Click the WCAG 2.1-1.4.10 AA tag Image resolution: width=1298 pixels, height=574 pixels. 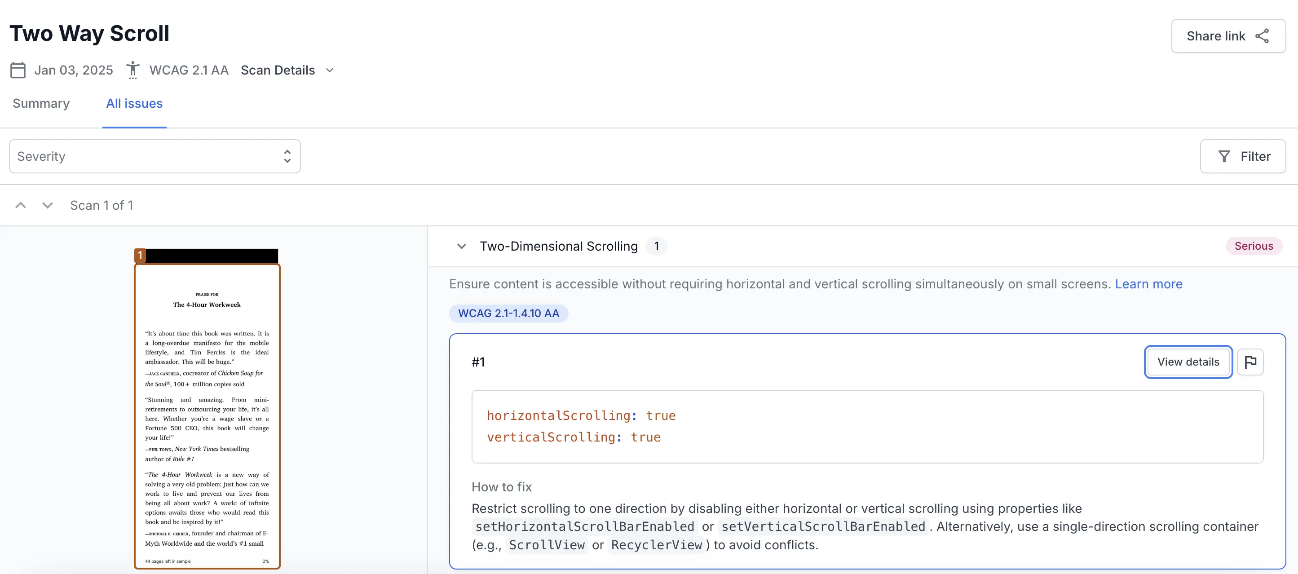coord(508,313)
